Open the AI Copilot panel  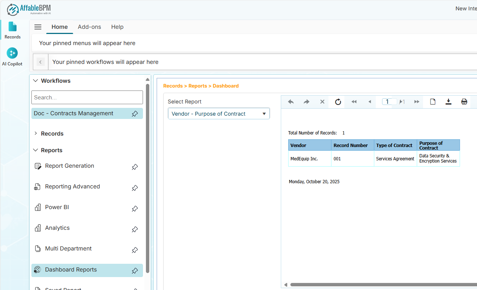tap(12, 55)
